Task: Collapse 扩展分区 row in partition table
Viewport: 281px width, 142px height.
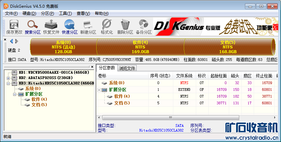Action: (x=99, y=90)
